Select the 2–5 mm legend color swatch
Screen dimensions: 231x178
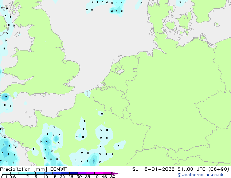pyautogui.click(x=31, y=173)
